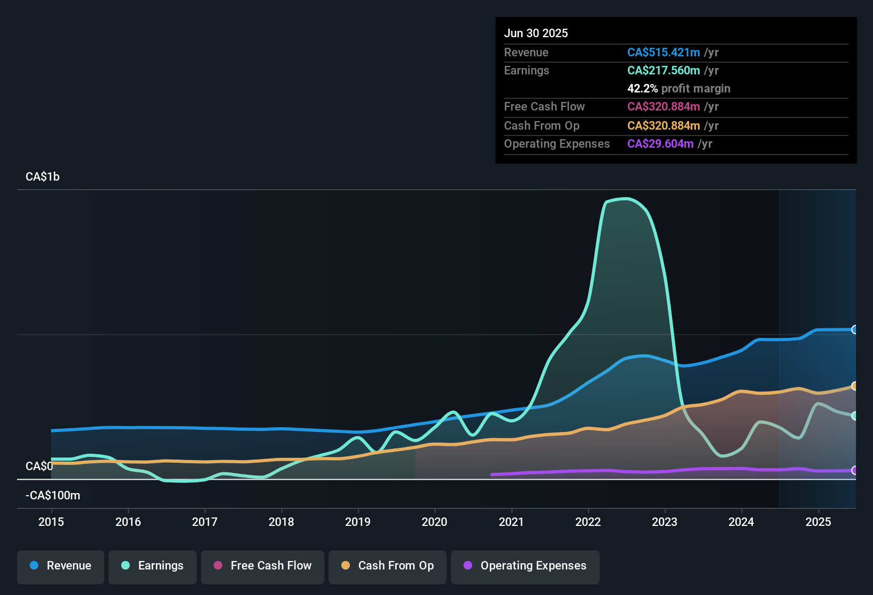The height and width of the screenshot is (595, 873).
Task: Select the orange Cash From Op endpoint marker
Action: pyautogui.click(x=855, y=386)
